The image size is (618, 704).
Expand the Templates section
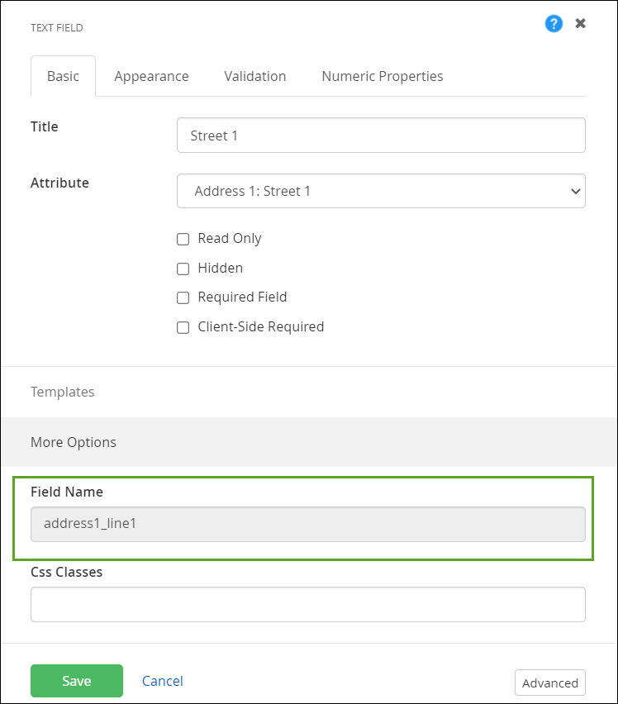click(63, 392)
